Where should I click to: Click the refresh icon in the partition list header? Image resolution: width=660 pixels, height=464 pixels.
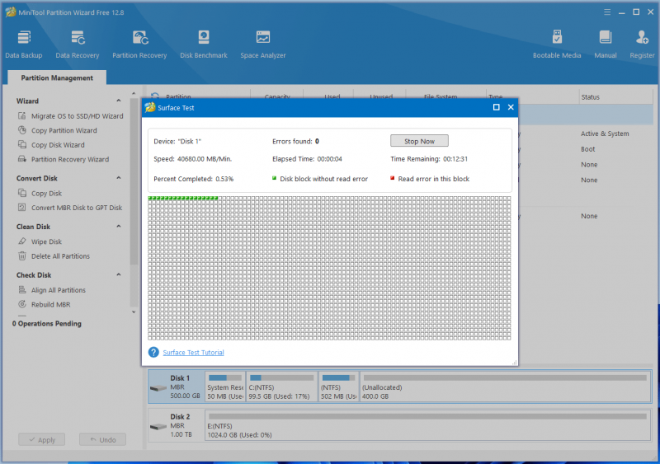click(155, 96)
